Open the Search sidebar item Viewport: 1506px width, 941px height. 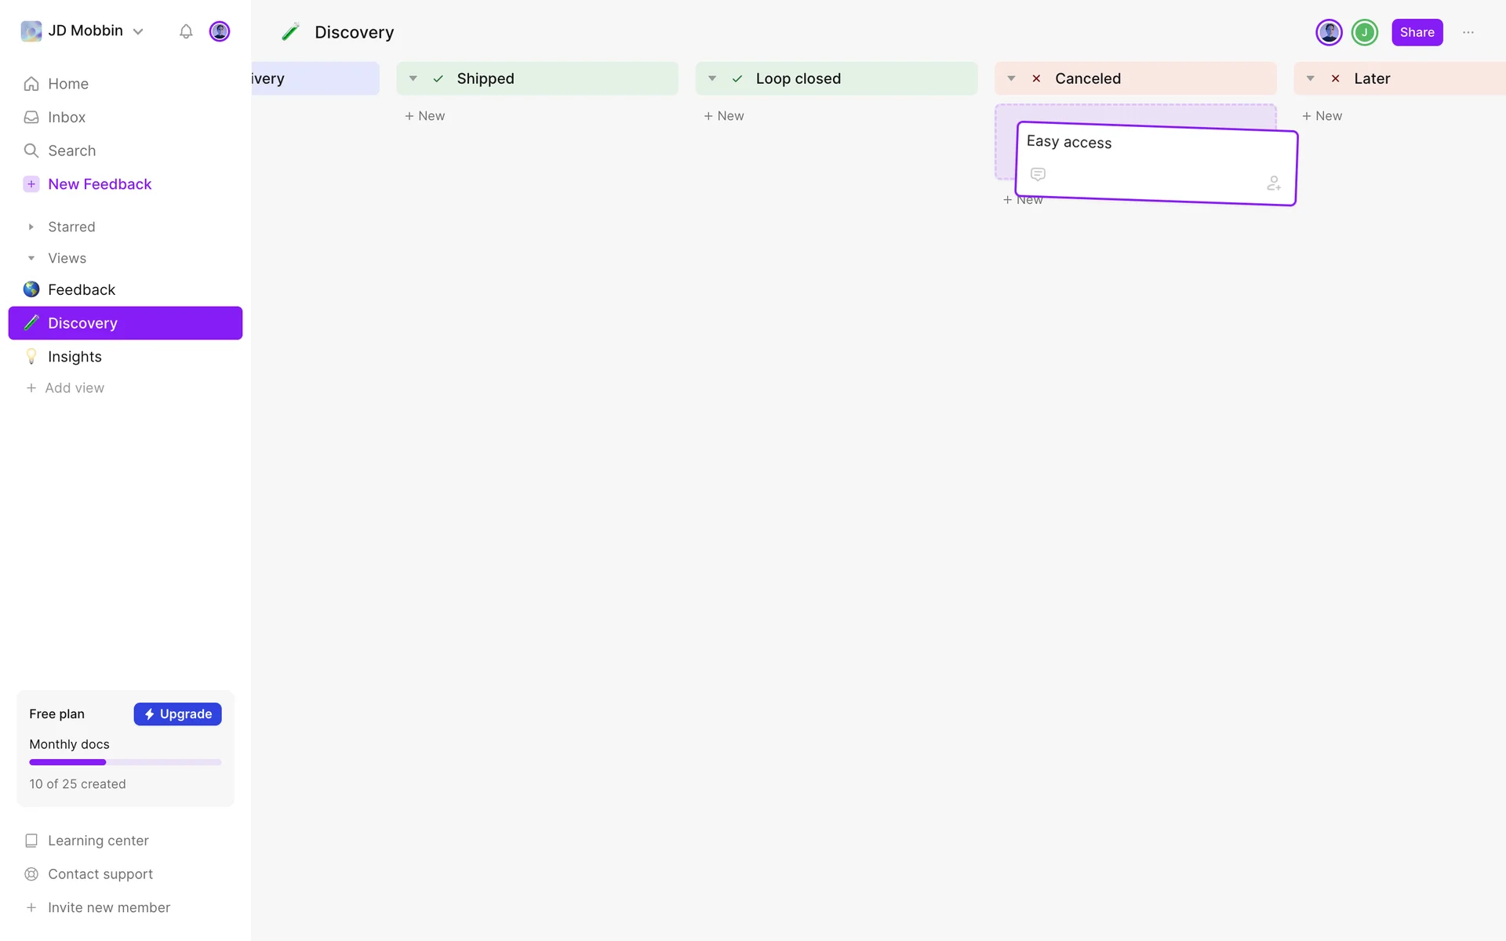pyautogui.click(x=71, y=151)
